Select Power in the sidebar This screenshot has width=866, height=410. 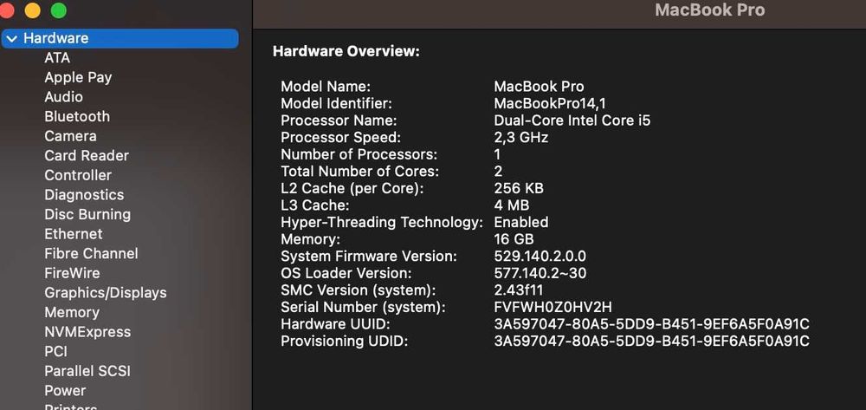[x=65, y=391]
